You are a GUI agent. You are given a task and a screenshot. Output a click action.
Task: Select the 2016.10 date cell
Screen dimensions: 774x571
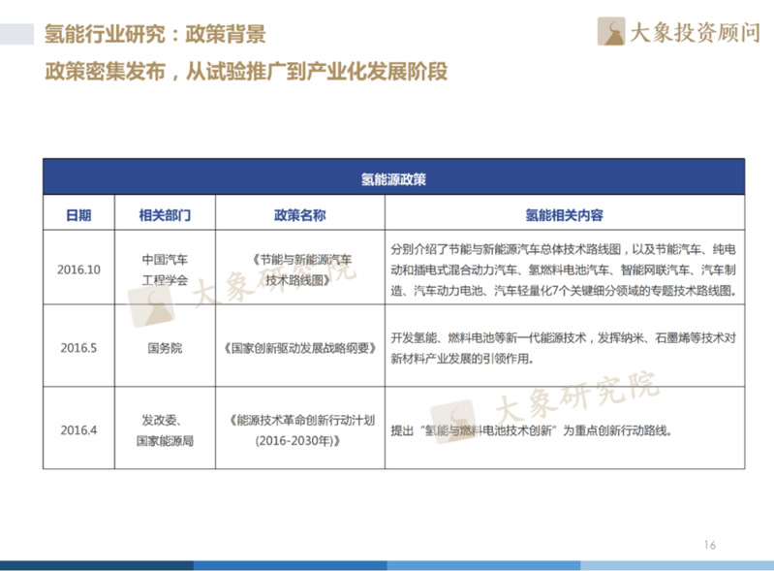pyautogui.click(x=79, y=269)
